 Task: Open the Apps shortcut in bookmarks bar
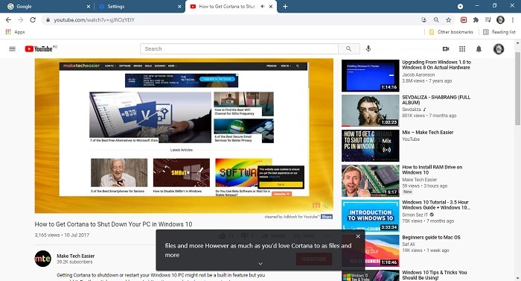[x=16, y=32]
